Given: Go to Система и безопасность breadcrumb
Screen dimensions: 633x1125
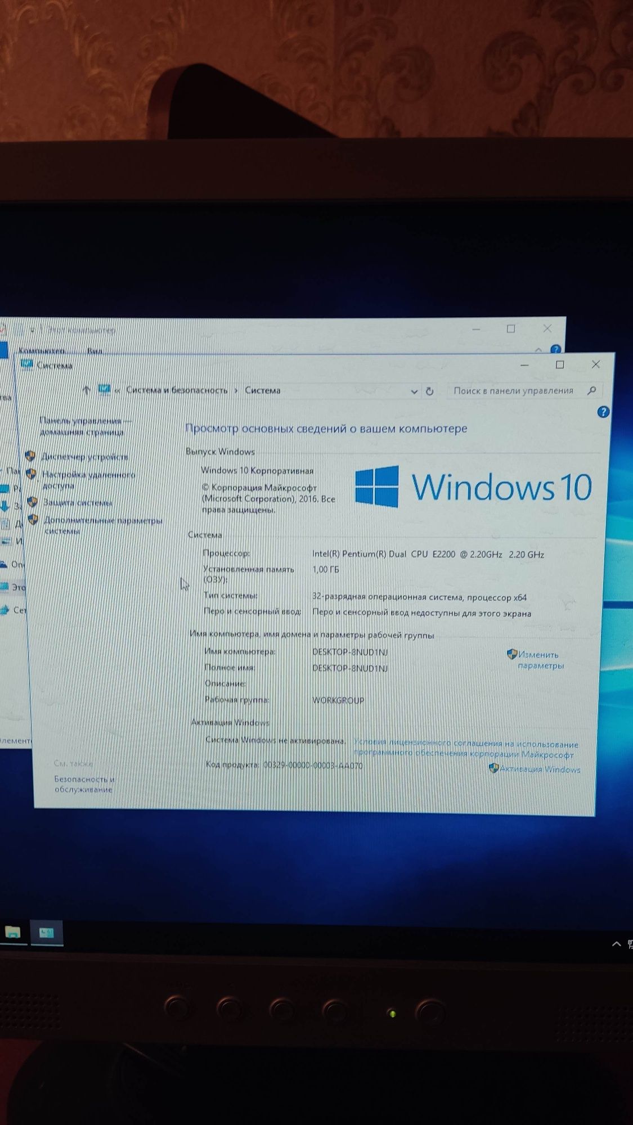Looking at the screenshot, I should click(177, 390).
